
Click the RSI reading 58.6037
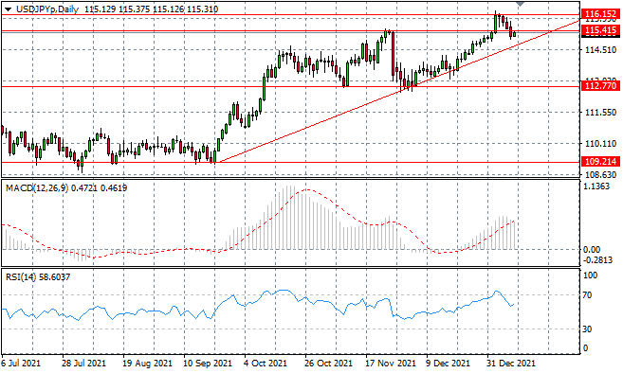(x=55, y=277)
